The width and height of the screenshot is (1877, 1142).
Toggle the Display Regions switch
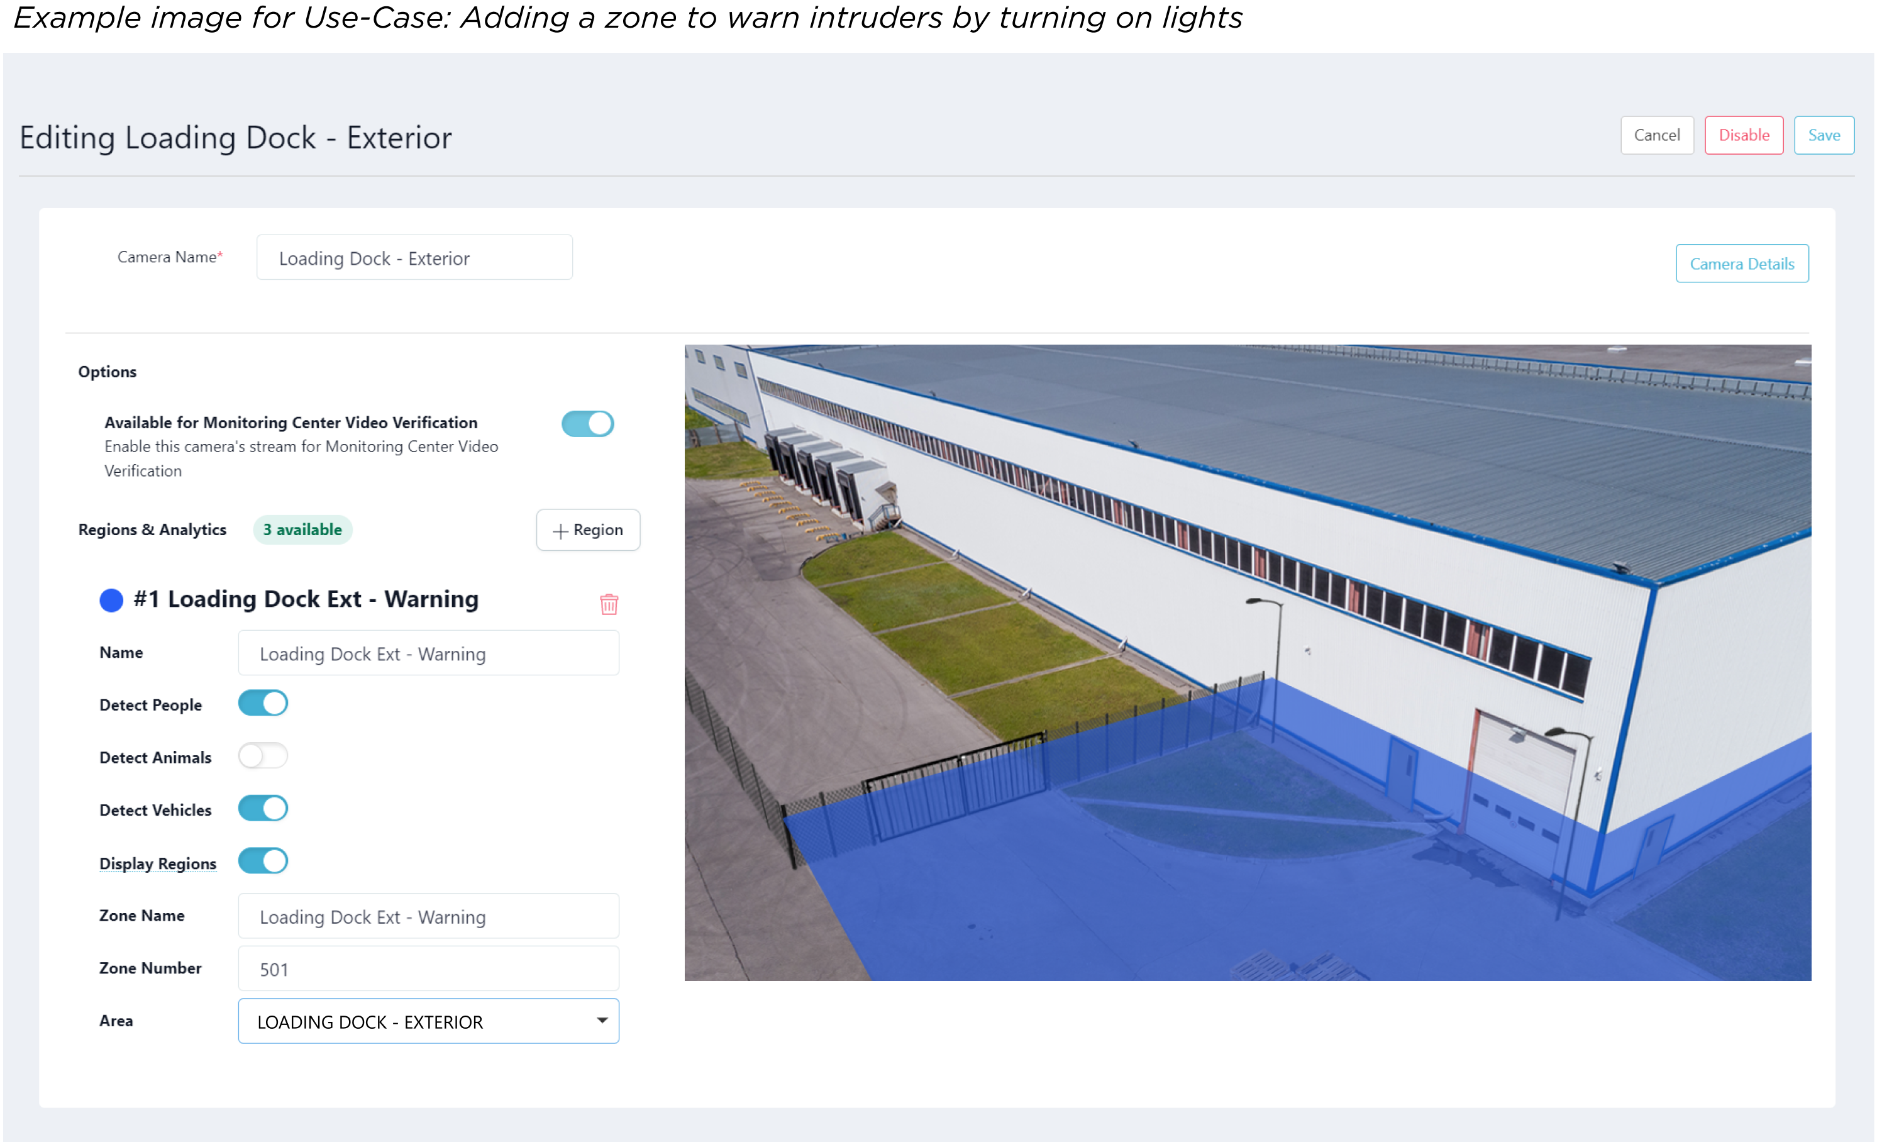point(263,861)
